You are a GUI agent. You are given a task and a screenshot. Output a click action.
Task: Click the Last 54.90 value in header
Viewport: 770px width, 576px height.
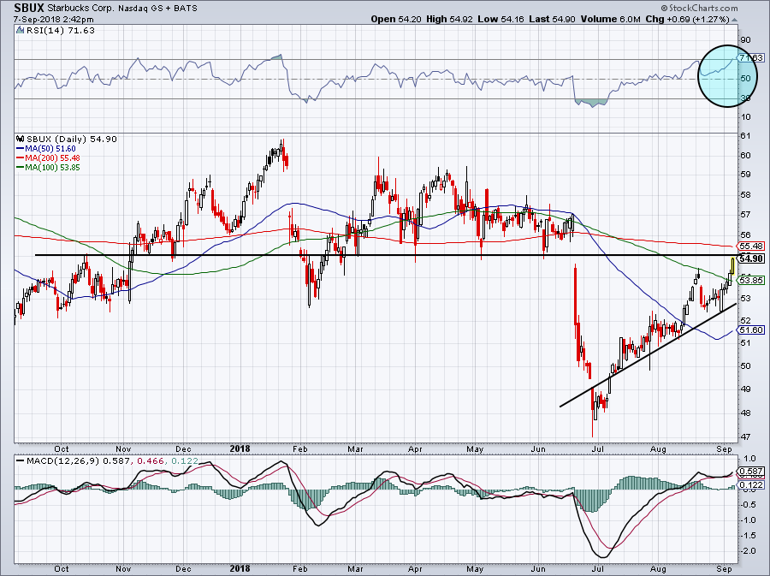click(x=553, y=19)
